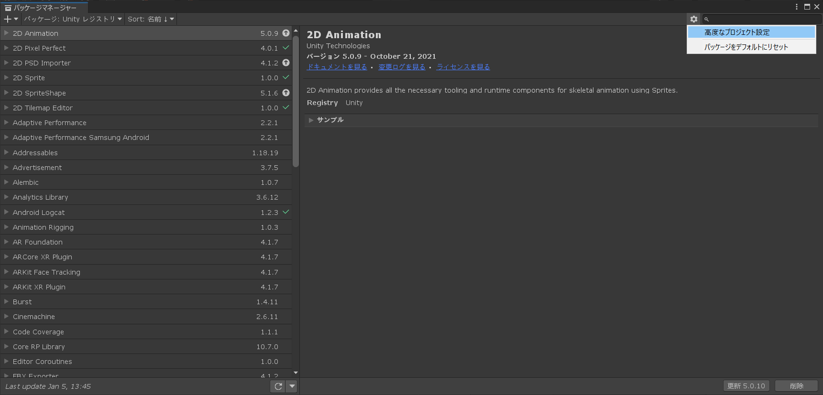
Task: Open the 変更ログを見る link
Action: (x=402, y=67)
